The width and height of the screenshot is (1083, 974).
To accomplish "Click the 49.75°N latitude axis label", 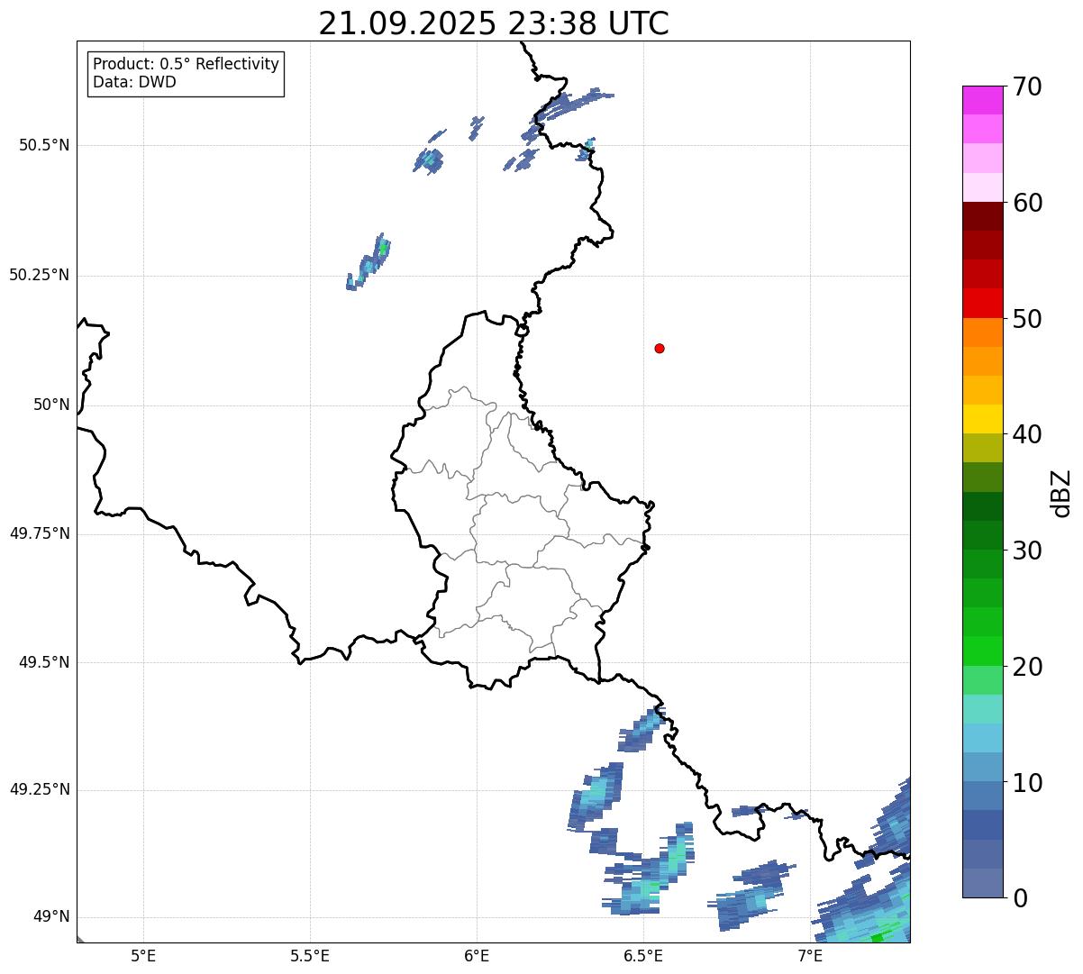I will pos(40,533).
